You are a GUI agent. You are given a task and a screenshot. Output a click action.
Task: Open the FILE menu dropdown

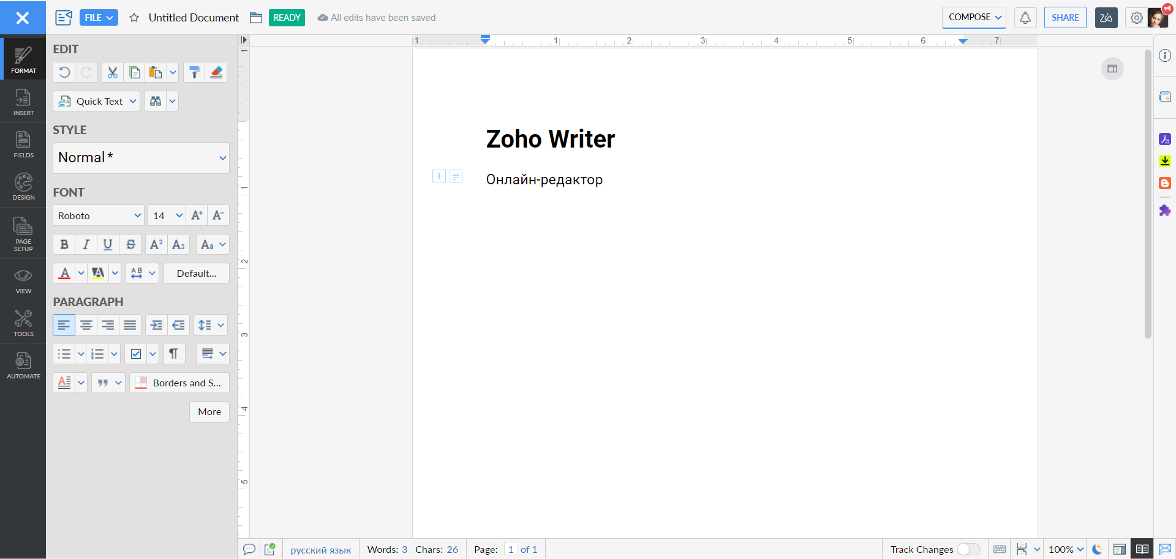(x=99, y=18)
